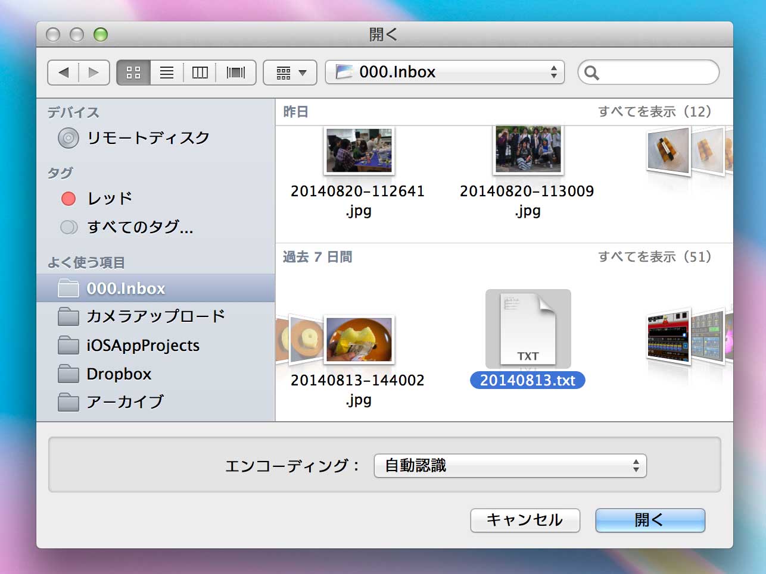
Task: Open the item arrangement dropdown
Action: 291,73
